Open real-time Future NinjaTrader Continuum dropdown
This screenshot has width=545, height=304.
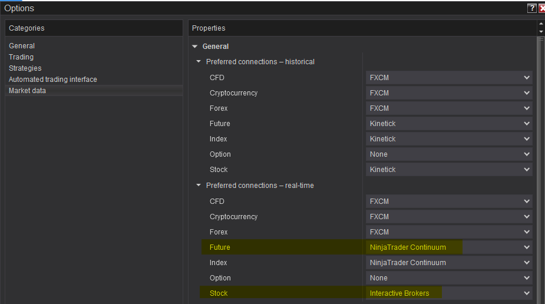point(449,247)
